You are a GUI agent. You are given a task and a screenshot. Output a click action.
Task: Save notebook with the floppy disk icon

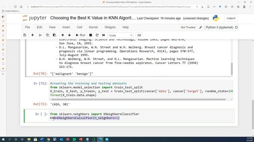point(25,35)
